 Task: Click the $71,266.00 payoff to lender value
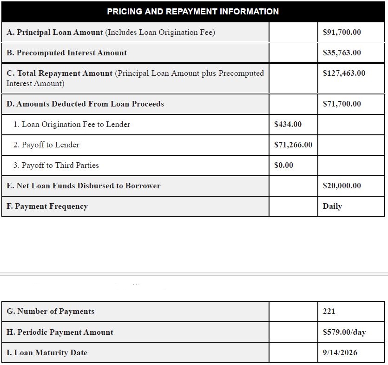(293, 145)
